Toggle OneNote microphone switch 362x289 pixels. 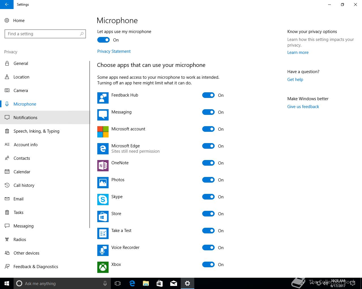tap(208, 163)
